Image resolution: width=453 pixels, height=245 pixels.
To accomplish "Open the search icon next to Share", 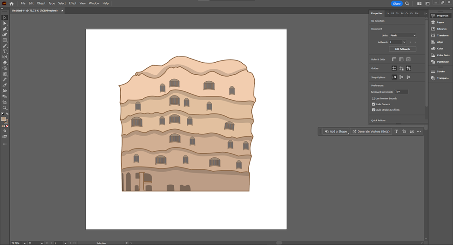I will pos(407,3).
